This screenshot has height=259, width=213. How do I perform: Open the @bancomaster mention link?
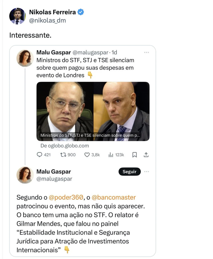114,197
